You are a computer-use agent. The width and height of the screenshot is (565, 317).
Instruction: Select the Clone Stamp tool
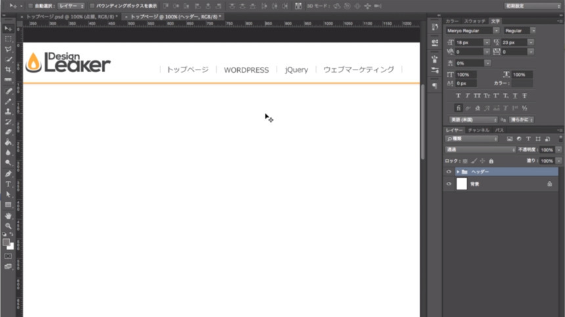(x=8, y=112)
